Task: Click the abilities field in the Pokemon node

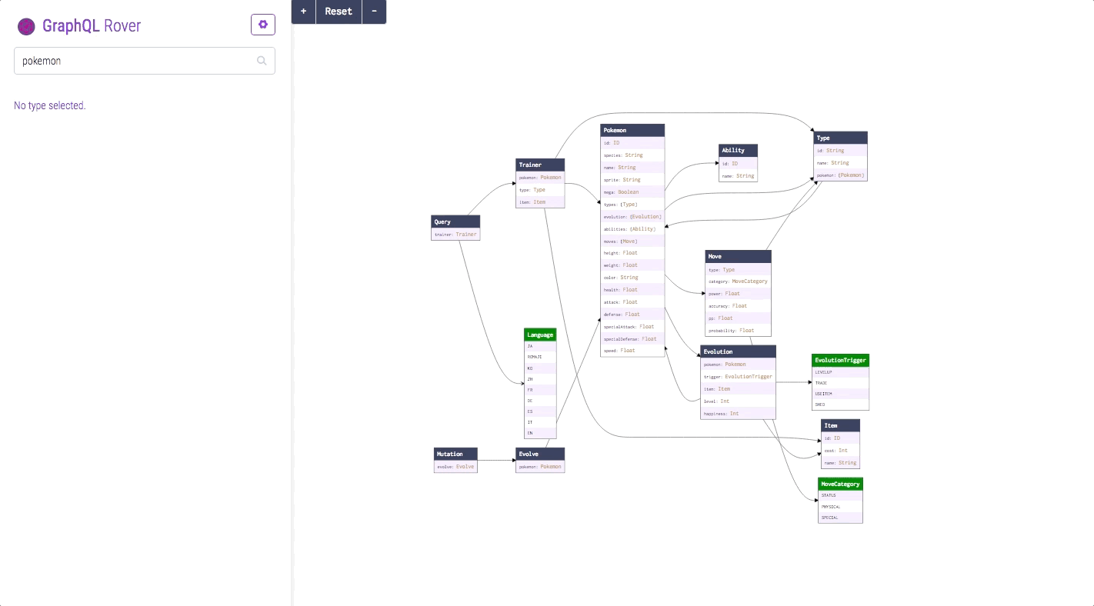Action: 632,228
